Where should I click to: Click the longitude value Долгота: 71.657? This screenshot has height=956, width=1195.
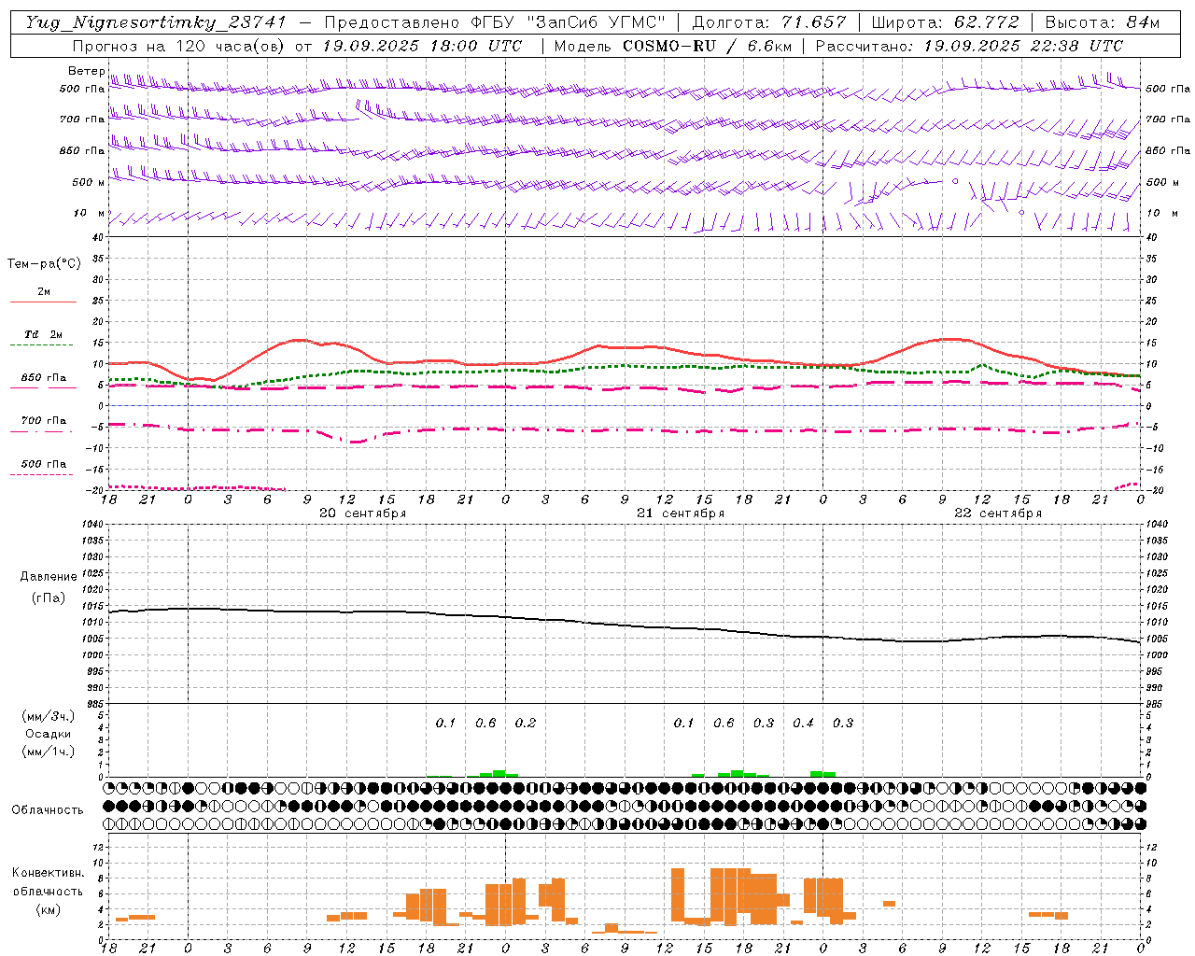[x=769, y=22]
